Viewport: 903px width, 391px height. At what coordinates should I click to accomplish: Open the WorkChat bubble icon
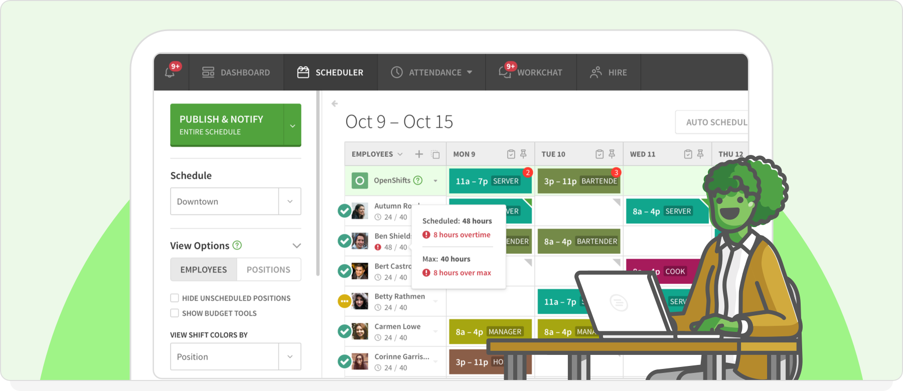pos(505,72)
